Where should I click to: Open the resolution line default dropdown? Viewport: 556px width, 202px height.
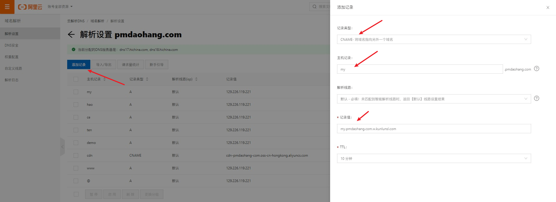pyautogui.click(x=434, y=99)
